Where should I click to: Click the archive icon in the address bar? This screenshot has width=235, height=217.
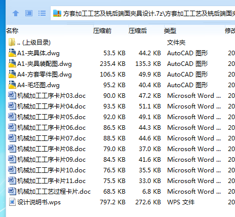(57, 13)
